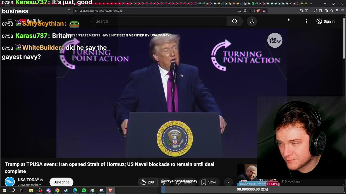Open the USA TODAY channel avatar
The image size is (346, 194).
point(10,182)
